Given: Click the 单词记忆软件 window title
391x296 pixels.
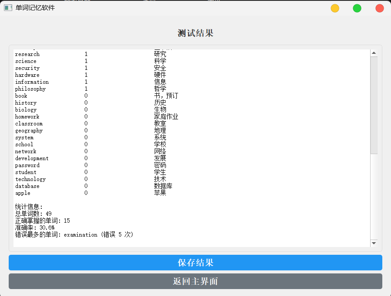Looking at the screenshot, I should coord(35,8).
